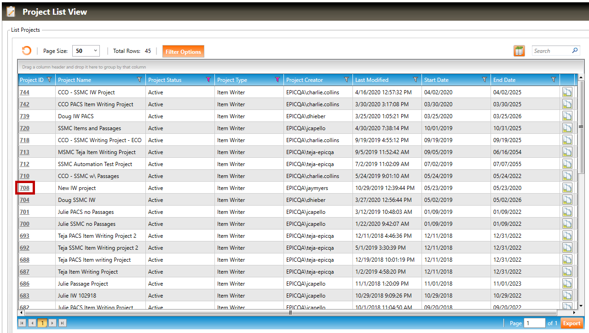The height and width of the screenshot is (333, 589).
Task: Open filter funnel on Project Status column
Action: 208,80
